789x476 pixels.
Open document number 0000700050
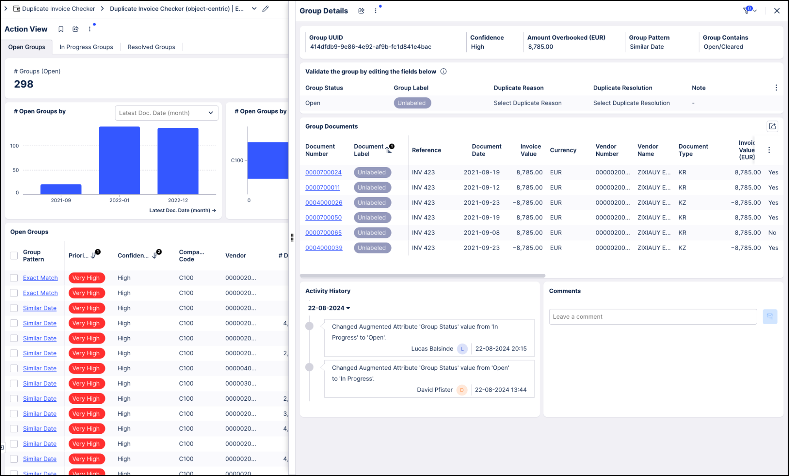[x=323, y=218]
